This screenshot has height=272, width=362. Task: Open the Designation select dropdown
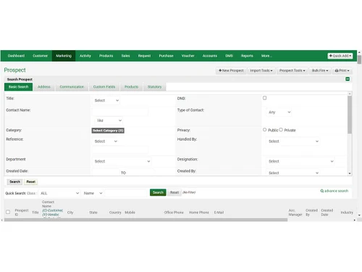point(300,161)
